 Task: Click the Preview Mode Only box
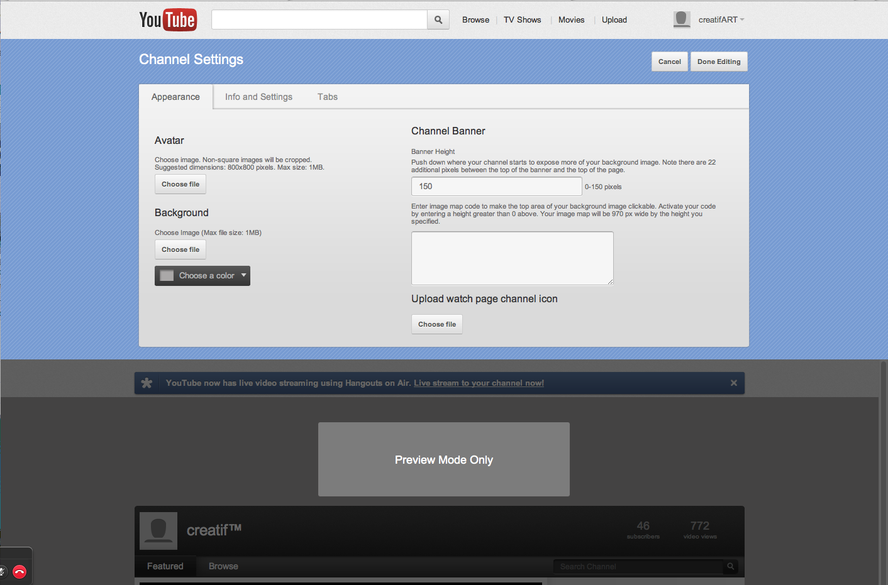coord(444,459)
